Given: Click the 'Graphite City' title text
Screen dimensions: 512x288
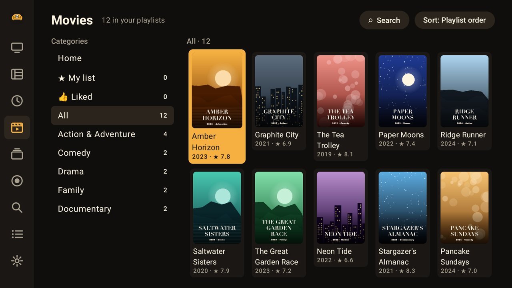Looking at the screenshot, I should [x=277, y=135].
